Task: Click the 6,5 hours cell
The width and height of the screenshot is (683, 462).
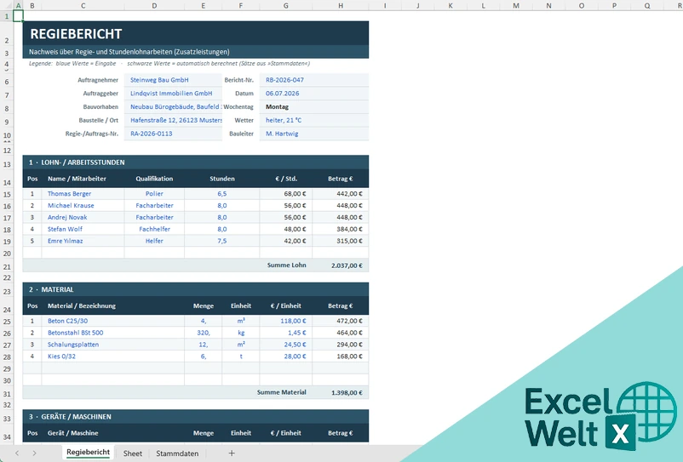Action: click(222, 194)
